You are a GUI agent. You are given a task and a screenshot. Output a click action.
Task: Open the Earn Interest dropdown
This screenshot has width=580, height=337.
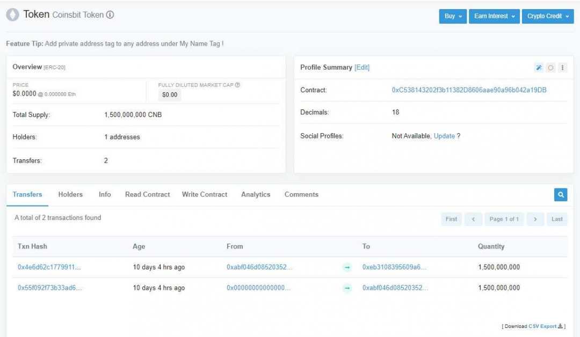coord(494,16)
